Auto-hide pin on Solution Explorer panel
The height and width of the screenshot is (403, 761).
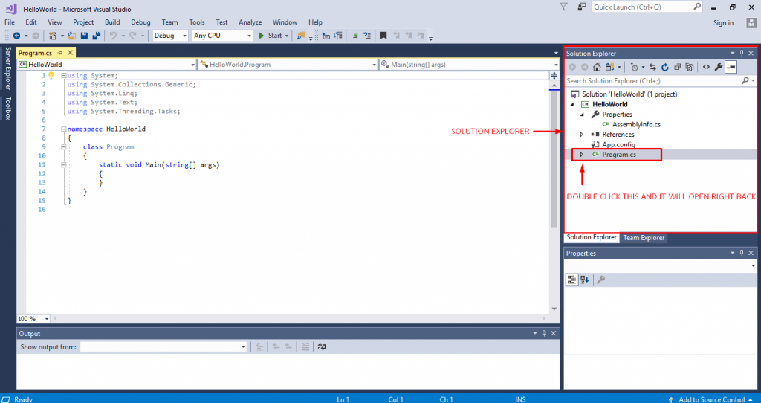[742, 53]
